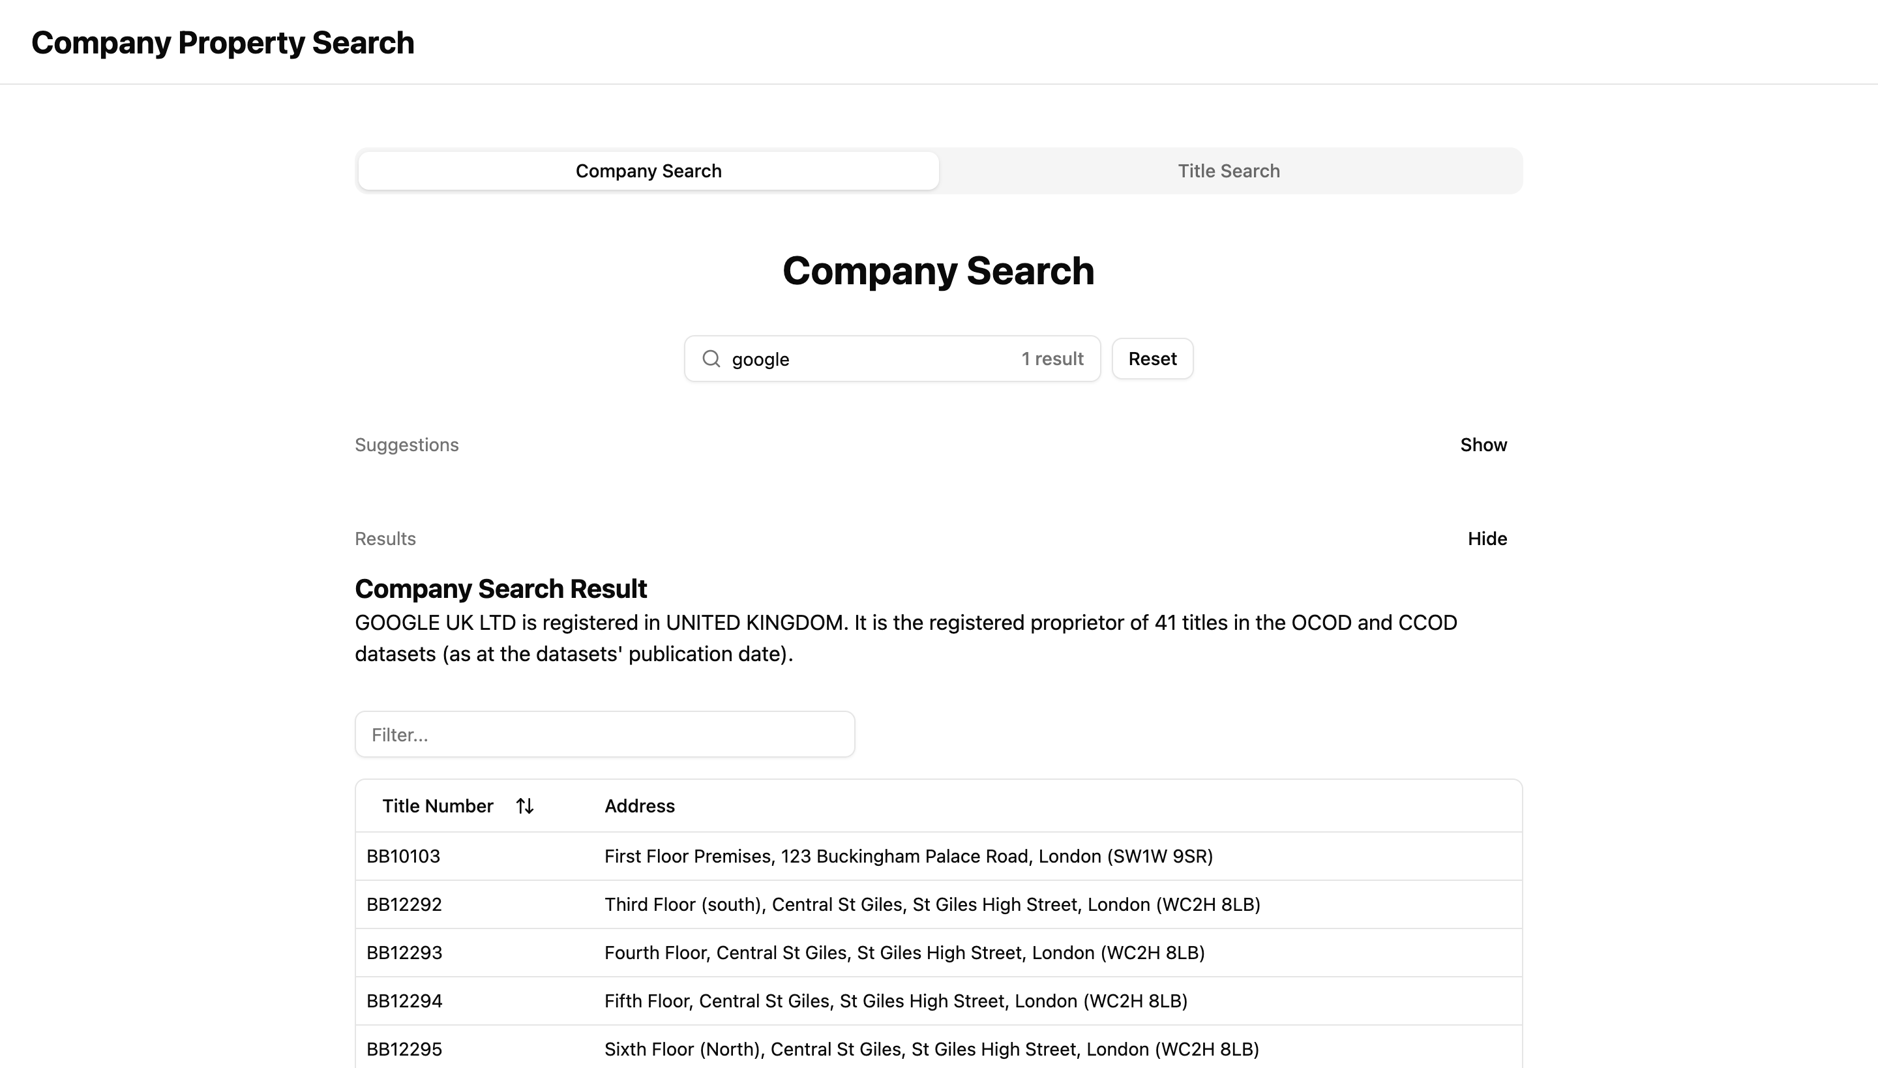Click the magnifying glass search icon
The width and height of the screenshot is (1878, 1068).
(x=711, y=359)
